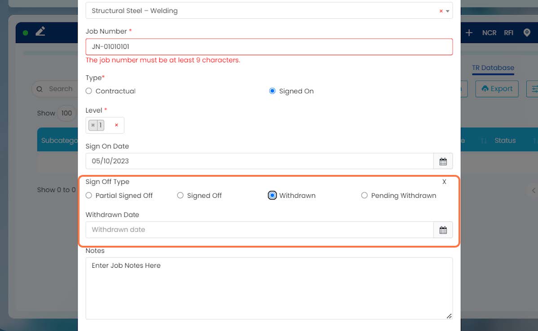Click the green status dot
538x331 pixels.
(26, 33)
